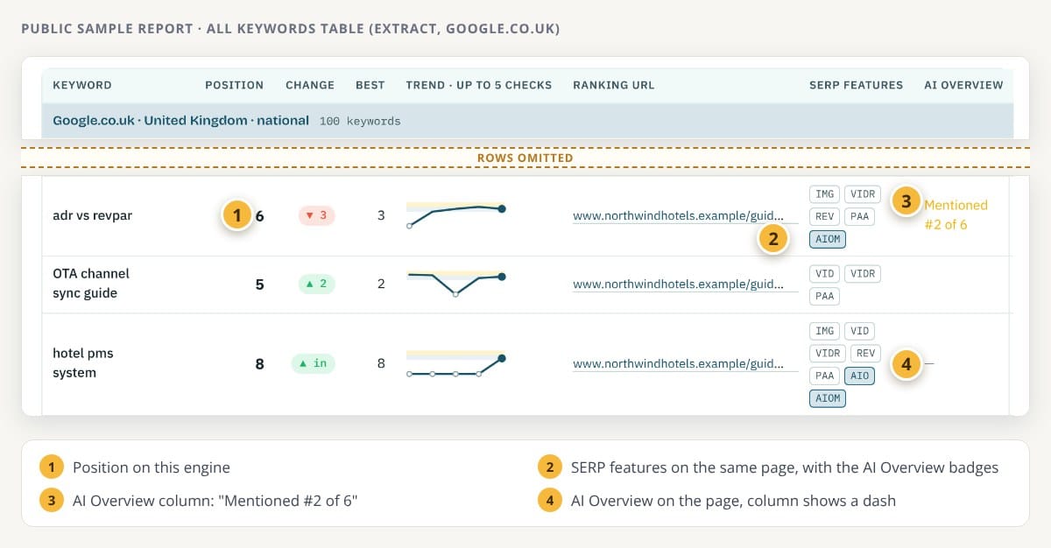Click best value 2 for OTA channel sync guide
Viewport: 1051px width, 548px height.
[x=381, y=284]
